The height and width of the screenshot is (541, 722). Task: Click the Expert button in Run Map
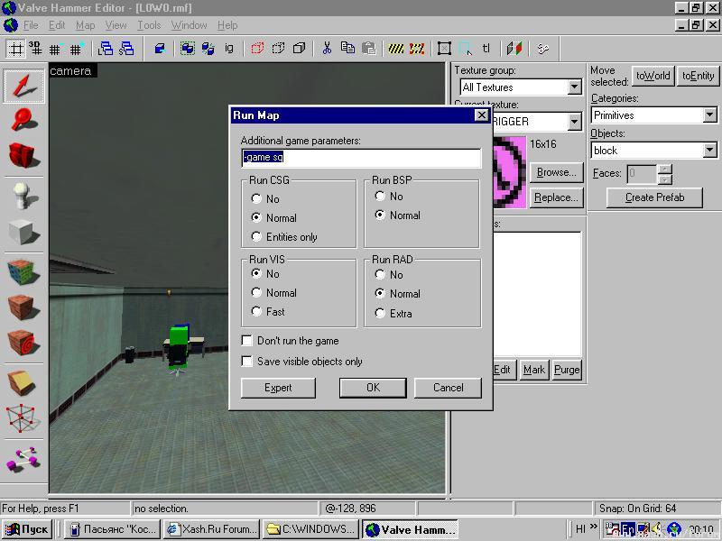(278, 388)
